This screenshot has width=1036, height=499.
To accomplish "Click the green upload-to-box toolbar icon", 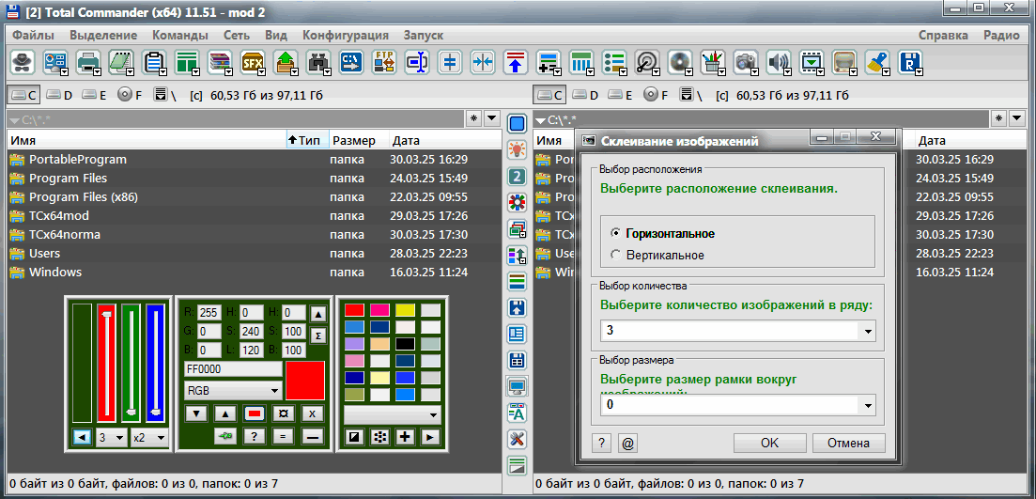I will point(286,62).
